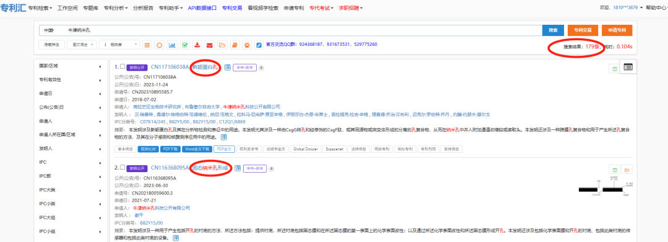Screen dimensions: 668x242
Task: Click the green checkmark toolbar icon
Action: pyautogui.click(x=185, y=45)
